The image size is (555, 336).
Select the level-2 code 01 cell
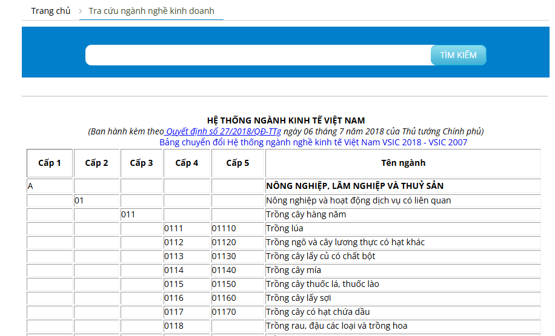[x=96, y=201]
